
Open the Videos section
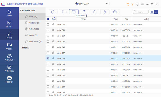click(9, 46)
